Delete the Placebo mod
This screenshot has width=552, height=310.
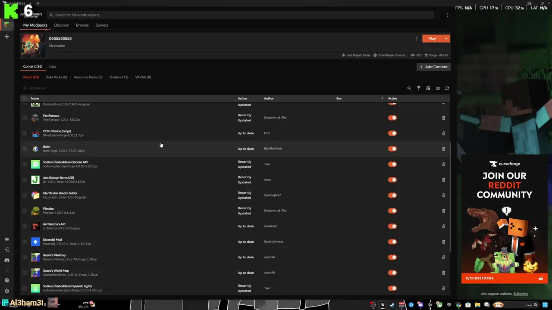pos(443,211)
